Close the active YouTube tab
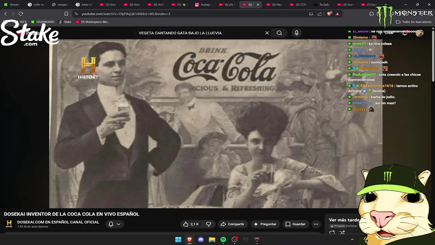 [258, 4]
